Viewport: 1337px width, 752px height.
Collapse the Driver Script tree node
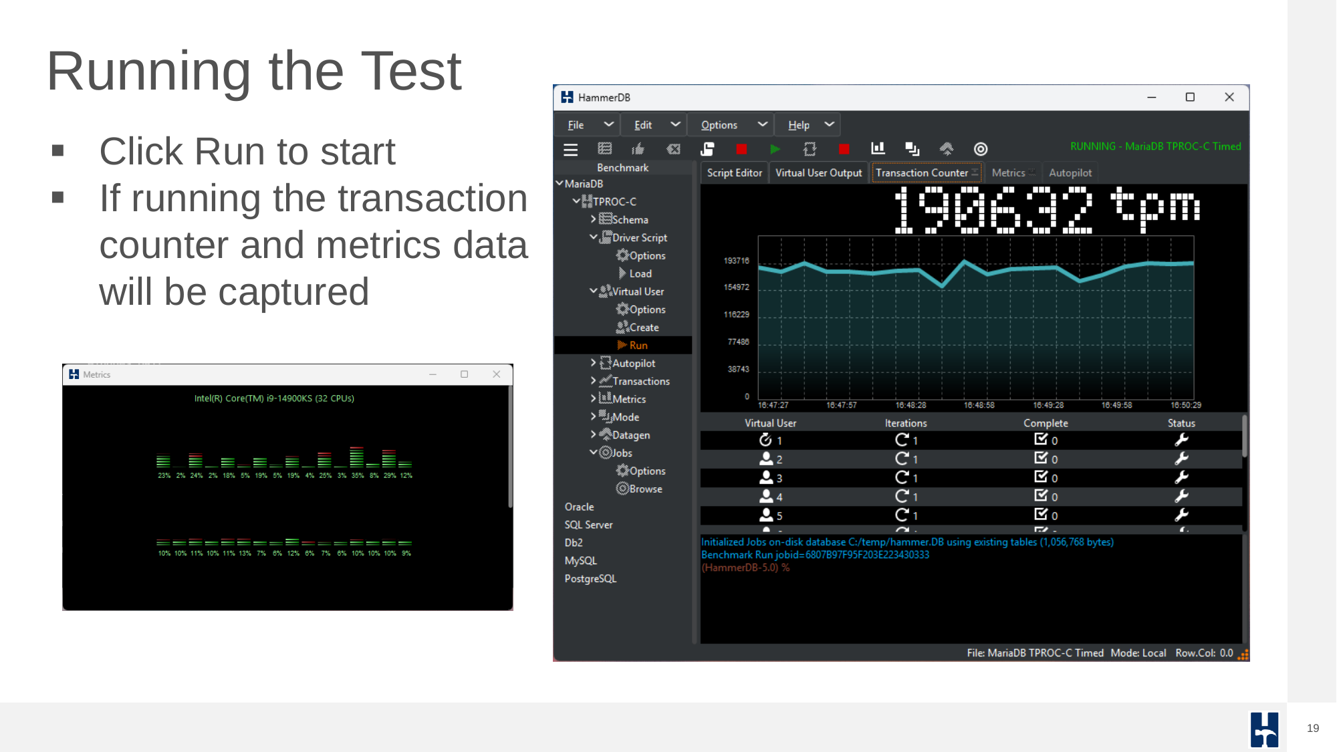[593, 237]
